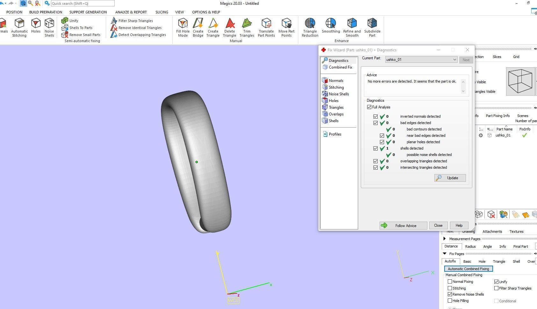The height and width of the screenshot is (309, 537).
Task: Select the Create Bridge tool
Action: [198, 28]
